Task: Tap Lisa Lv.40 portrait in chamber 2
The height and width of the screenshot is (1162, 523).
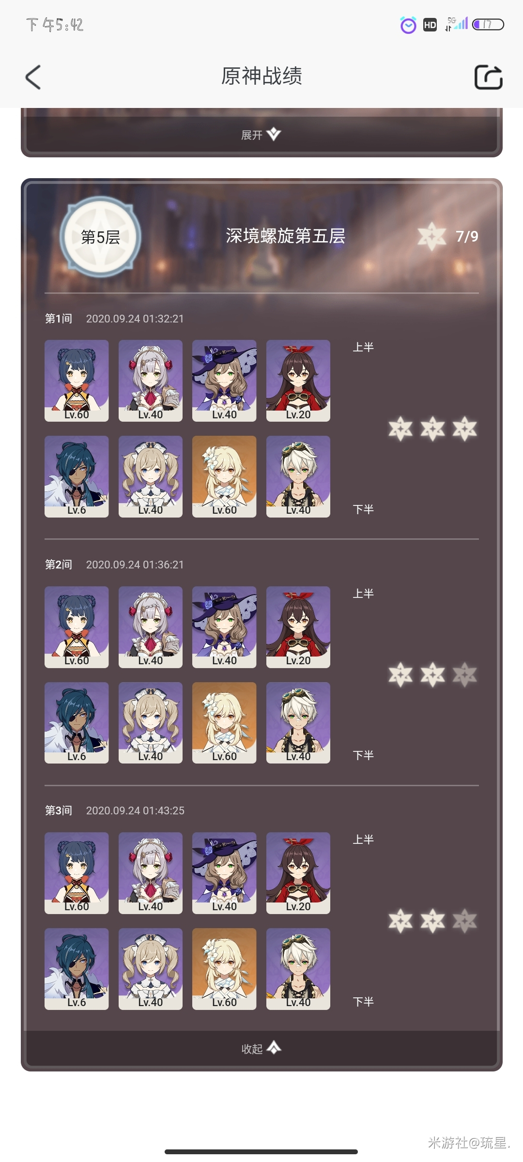Action: coord(224,627)
